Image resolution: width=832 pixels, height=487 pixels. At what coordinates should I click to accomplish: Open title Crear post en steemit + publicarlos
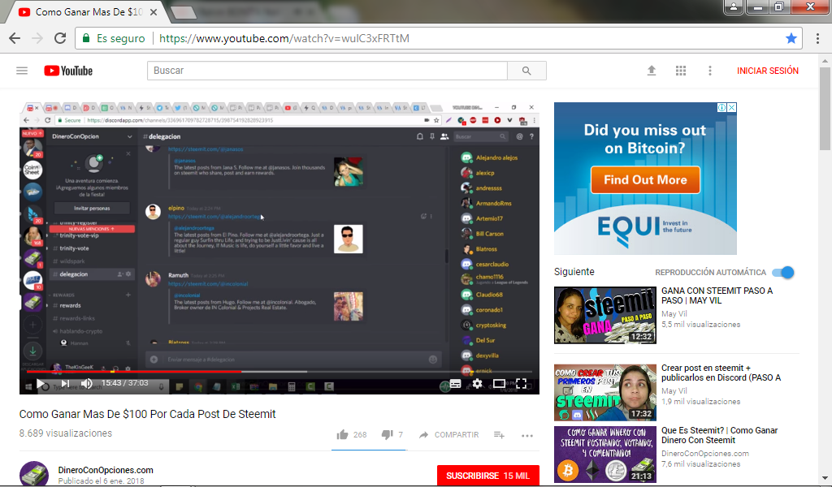(721, 373)
